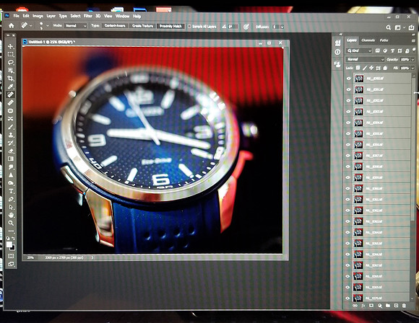This screenshot has width=419, height=323.
Task: Select the Rectangular Marquee tool
Action: [11, 54]
